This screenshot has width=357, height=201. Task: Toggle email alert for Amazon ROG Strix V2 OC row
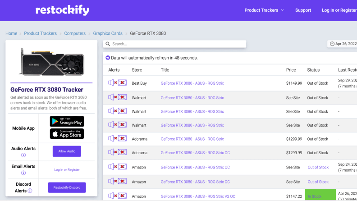[x=122, y=196]
